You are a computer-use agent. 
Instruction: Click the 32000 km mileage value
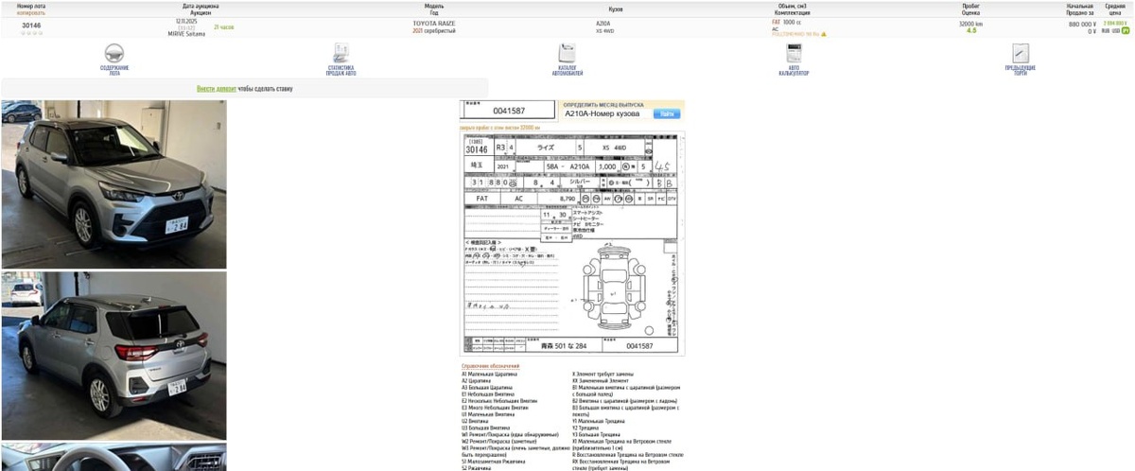click(x=970, y=24)
